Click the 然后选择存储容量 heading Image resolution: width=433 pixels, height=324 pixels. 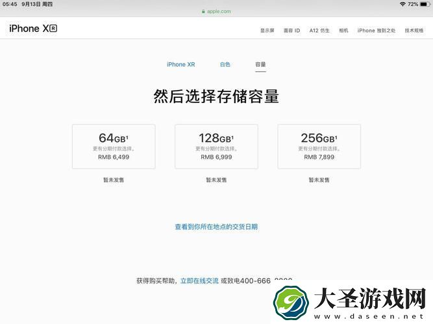(x=217, y=97)
